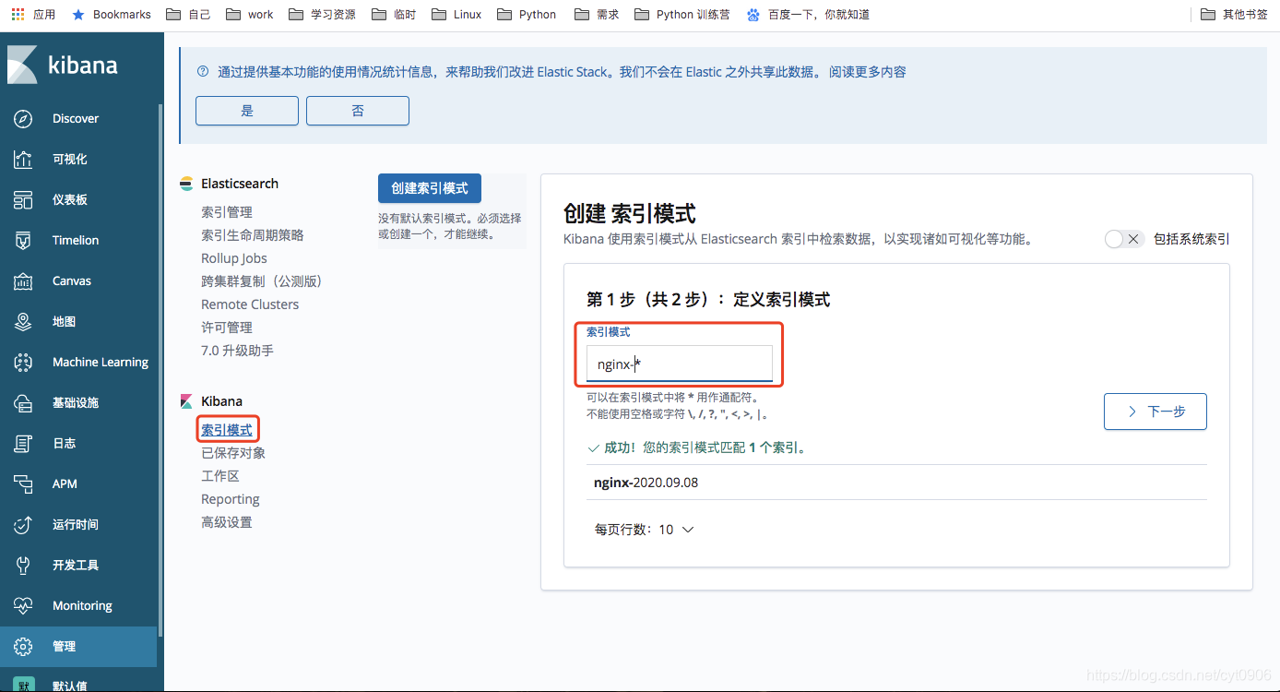The image size is (1280, 692).
Task: Open browser apps grid icon 应用
Action: coord(18,14)
